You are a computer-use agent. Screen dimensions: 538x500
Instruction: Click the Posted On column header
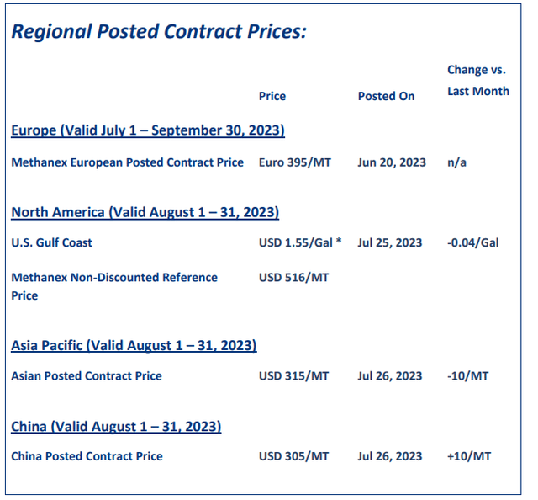(386, 96)
